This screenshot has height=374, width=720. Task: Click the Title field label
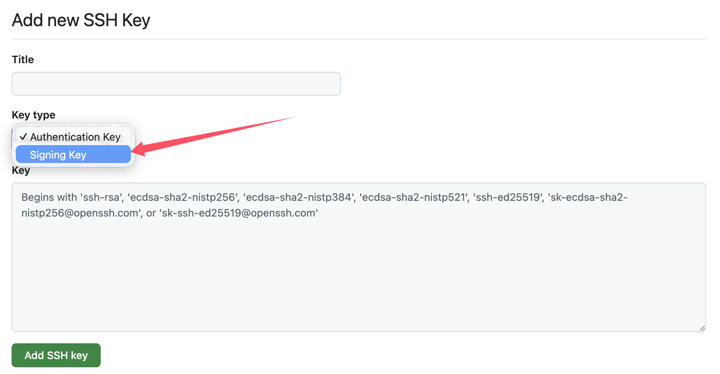(x=22, y=59)
